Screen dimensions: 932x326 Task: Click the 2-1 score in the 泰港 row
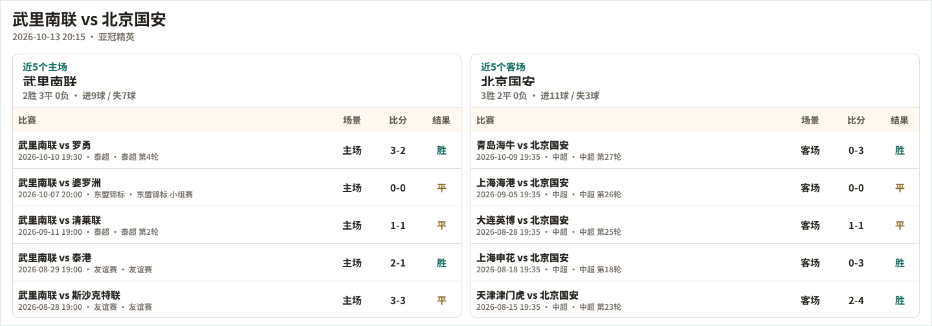[x=398, y=263]
